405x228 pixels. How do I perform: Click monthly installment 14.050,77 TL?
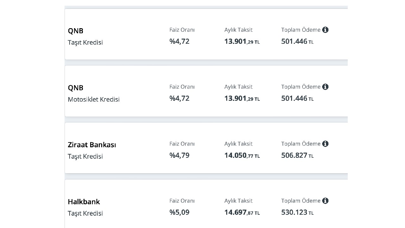tap(242, 155)
